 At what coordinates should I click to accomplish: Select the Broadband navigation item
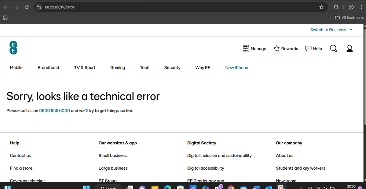click(48, 68)
